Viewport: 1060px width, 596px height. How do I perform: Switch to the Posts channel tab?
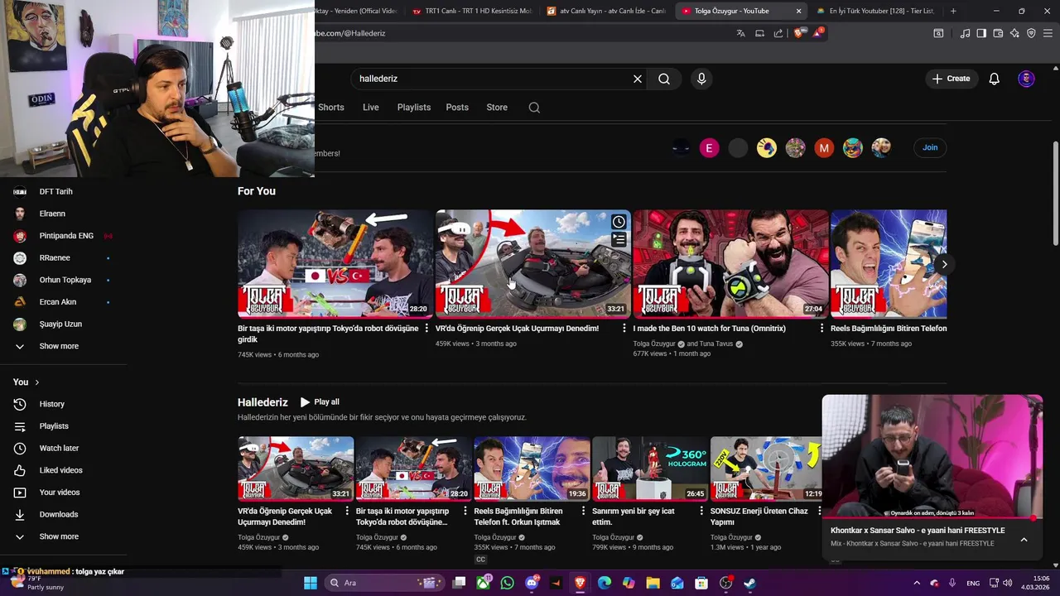457,108
